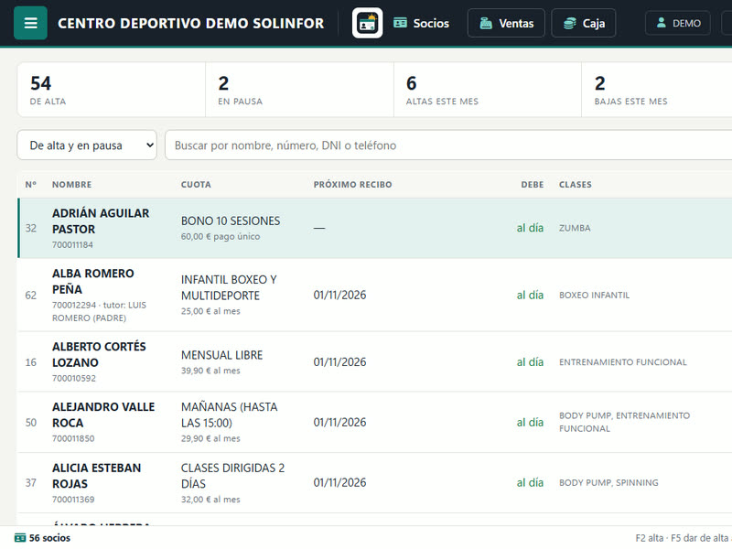The width and height of the screenshot is (732, 549).
Task: Click the membership card icon in header
Action: [x=368, y=23]
